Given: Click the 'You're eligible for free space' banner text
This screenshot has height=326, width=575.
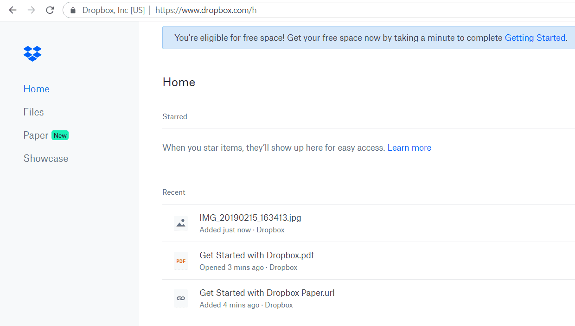Looking at the screenshot, I should pyautogui.click(x=339, y=38).
